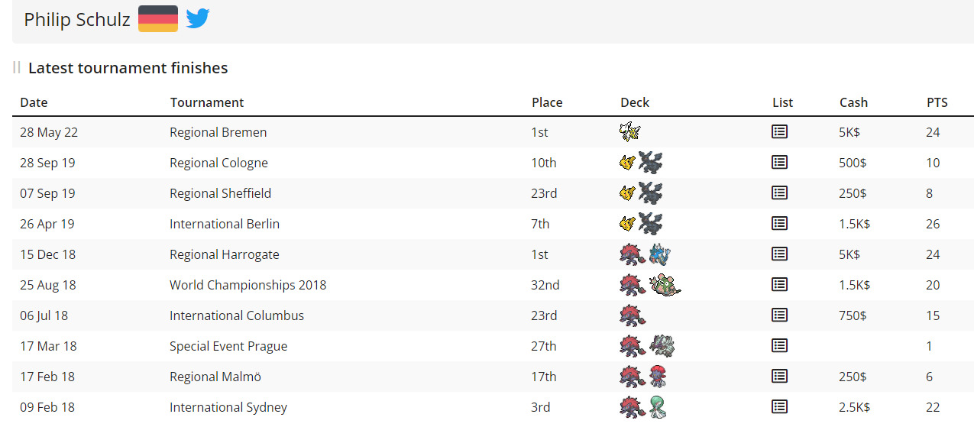View decklist icon for International Berlin

point(779,224)
